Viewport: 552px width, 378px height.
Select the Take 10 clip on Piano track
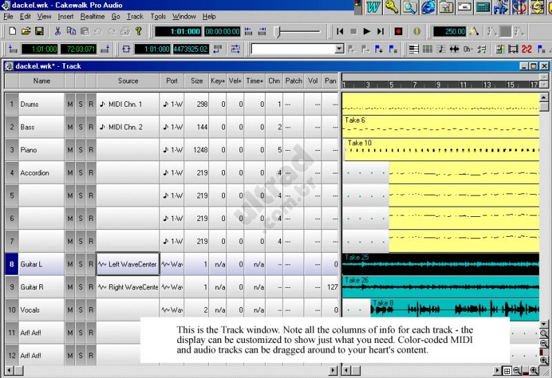(442, 149)
